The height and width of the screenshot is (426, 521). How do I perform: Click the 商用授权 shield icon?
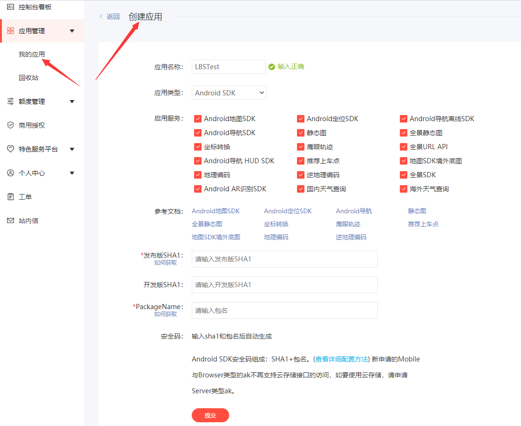[10, 125]
